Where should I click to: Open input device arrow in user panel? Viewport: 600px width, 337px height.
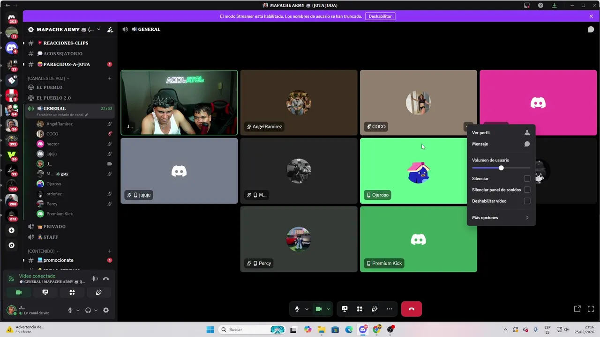(x=78, y=310)
